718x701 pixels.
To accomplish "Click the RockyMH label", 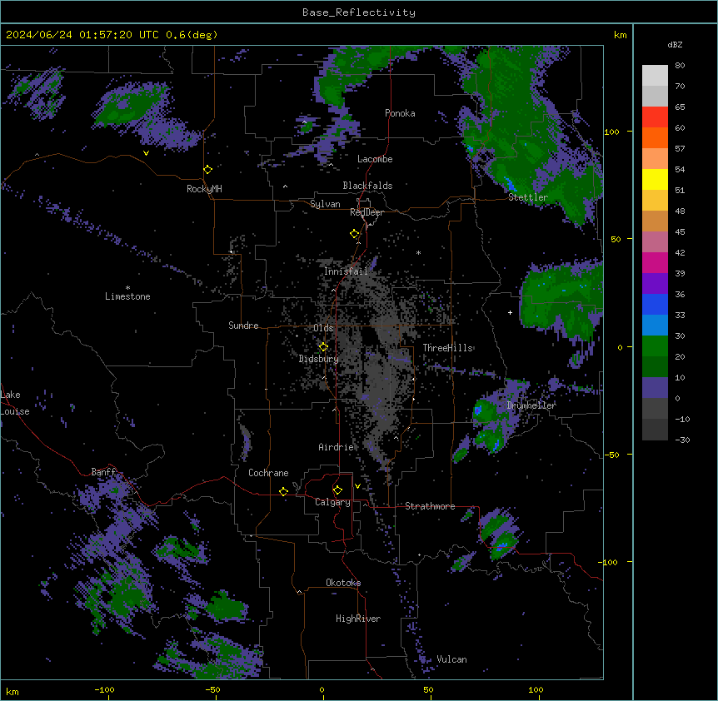I will point(204,189).
